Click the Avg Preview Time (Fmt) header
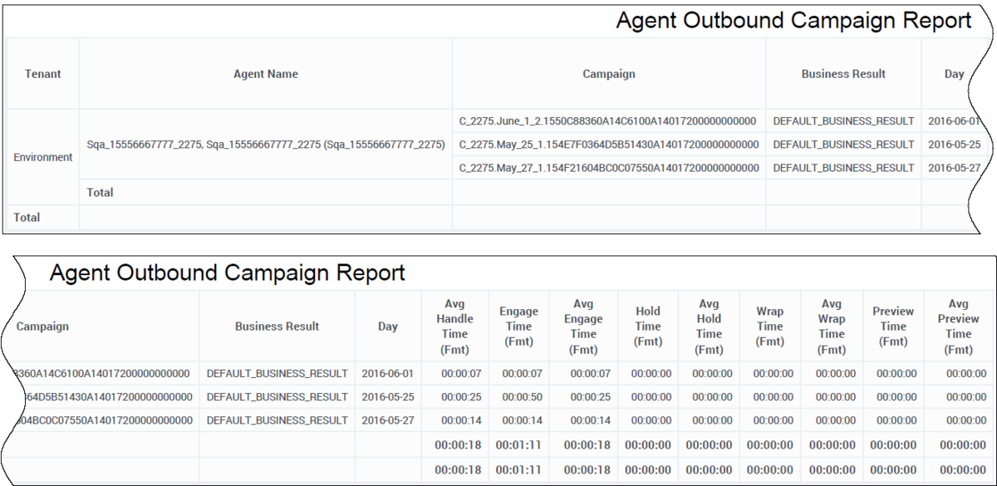Screen dimensions: 997x486 (x=958, y=326)
